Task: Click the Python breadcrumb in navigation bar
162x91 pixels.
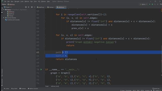Action: (x=4, y=4)
